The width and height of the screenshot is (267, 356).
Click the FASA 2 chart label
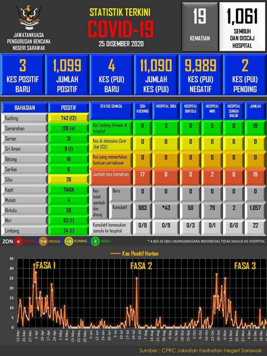click(141, 266)
